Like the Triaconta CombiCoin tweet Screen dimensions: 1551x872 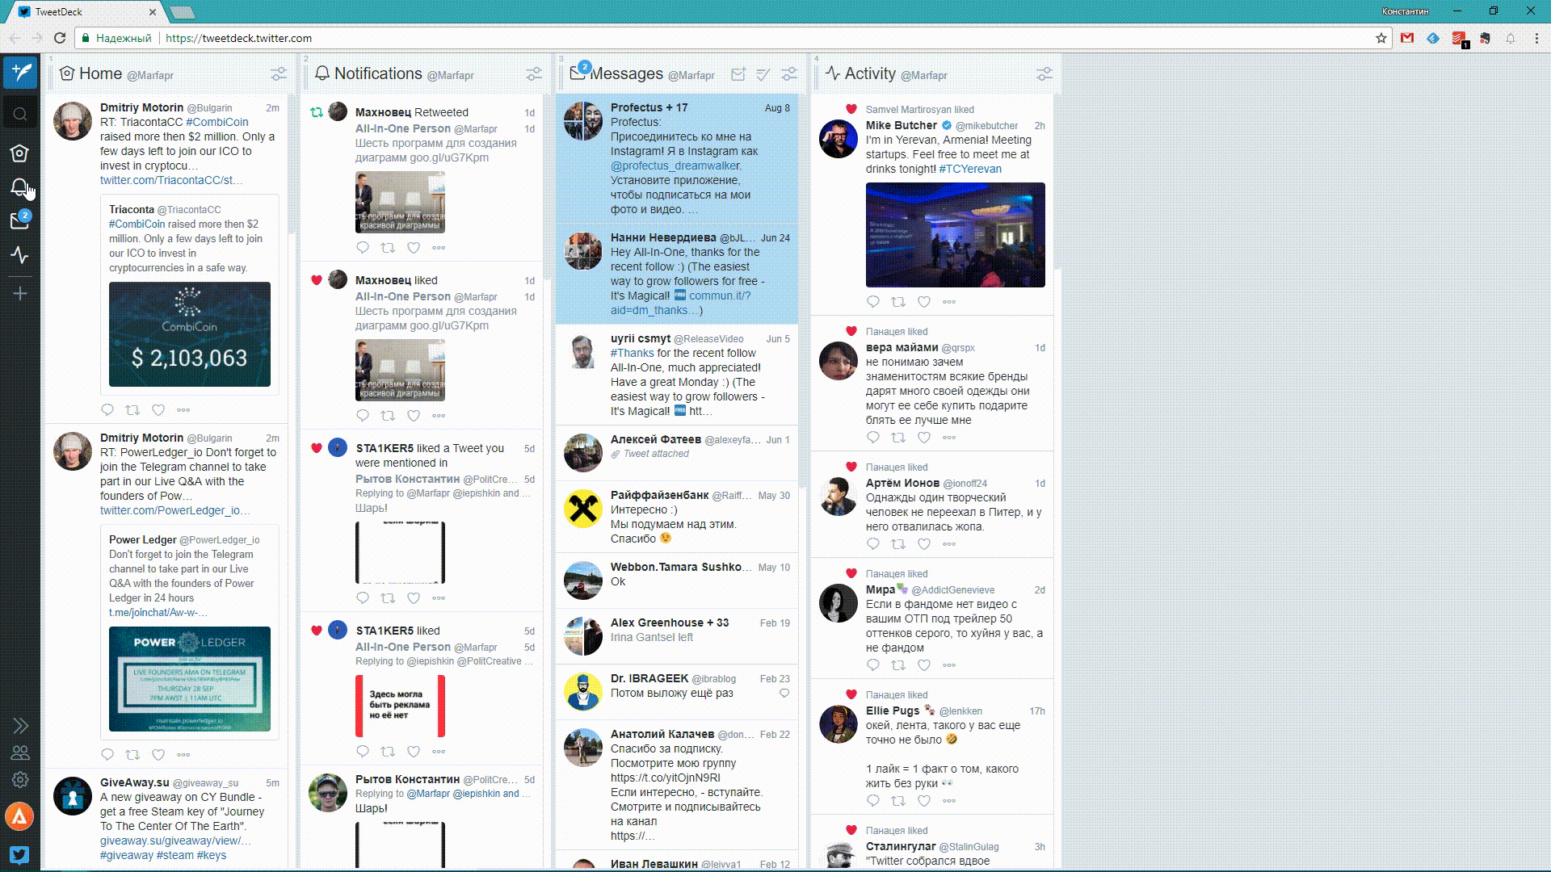click(x=158, y=410)
